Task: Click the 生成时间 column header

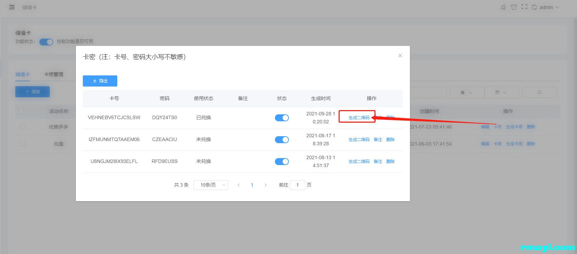Action: (321, 98)
